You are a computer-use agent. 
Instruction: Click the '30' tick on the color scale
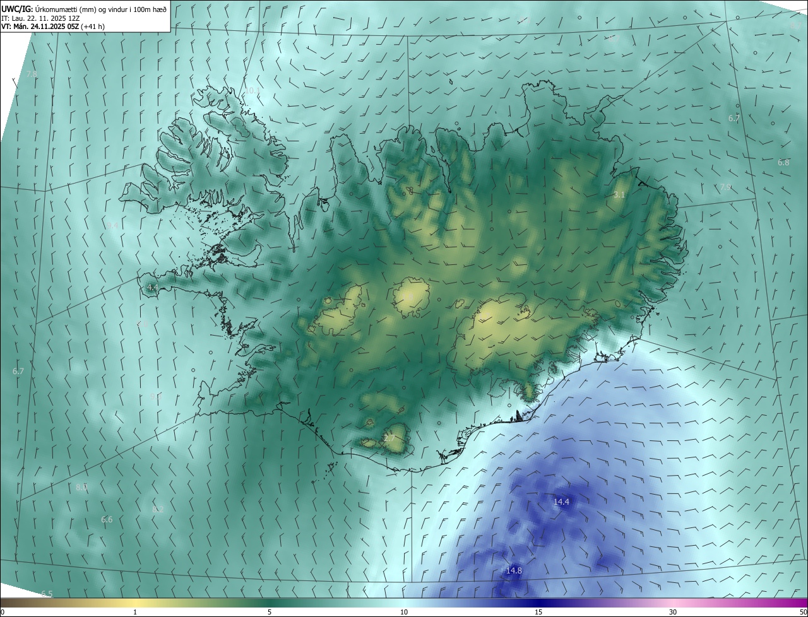click(673, 613)
